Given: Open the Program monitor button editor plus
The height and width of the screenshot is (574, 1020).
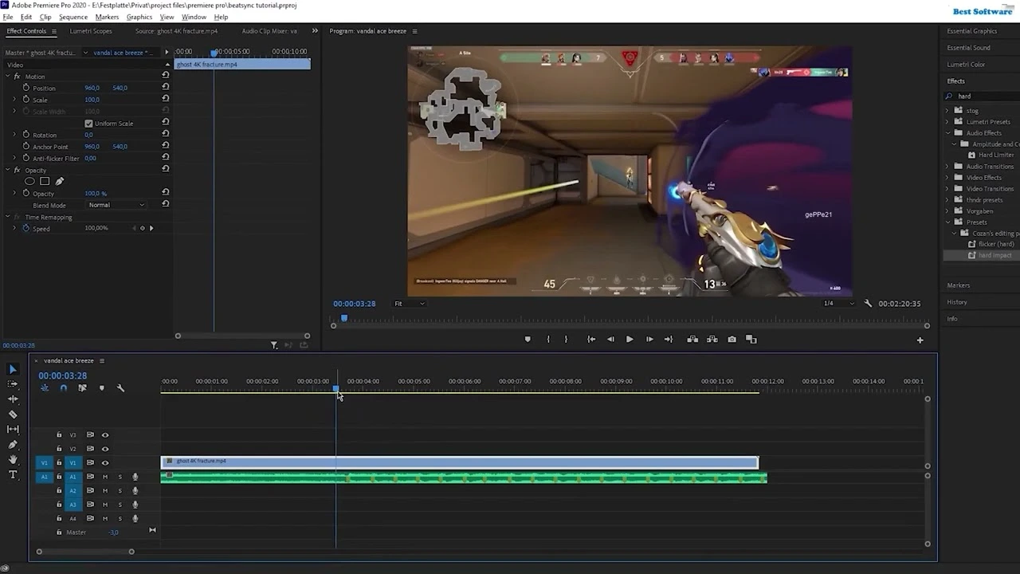Looking at the screenshot, I should click(x=920, y=340).
